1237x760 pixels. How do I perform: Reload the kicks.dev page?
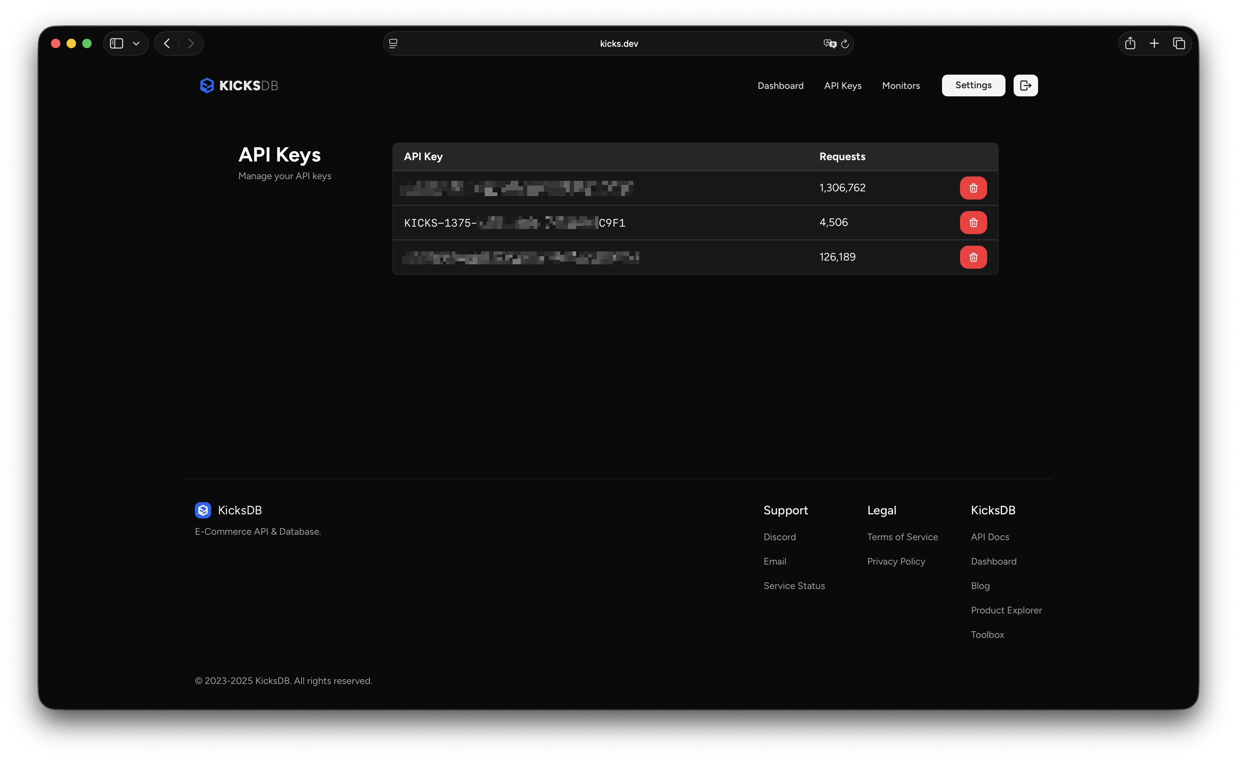[845, 43]
